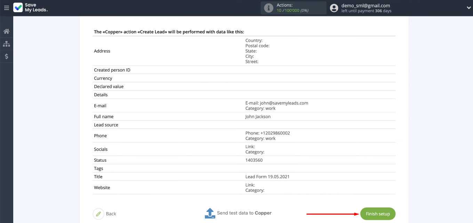Image resolution: width=473 pixels, height=223 pixels.
Task: Click the Postal code: field text
Action: 257,46
